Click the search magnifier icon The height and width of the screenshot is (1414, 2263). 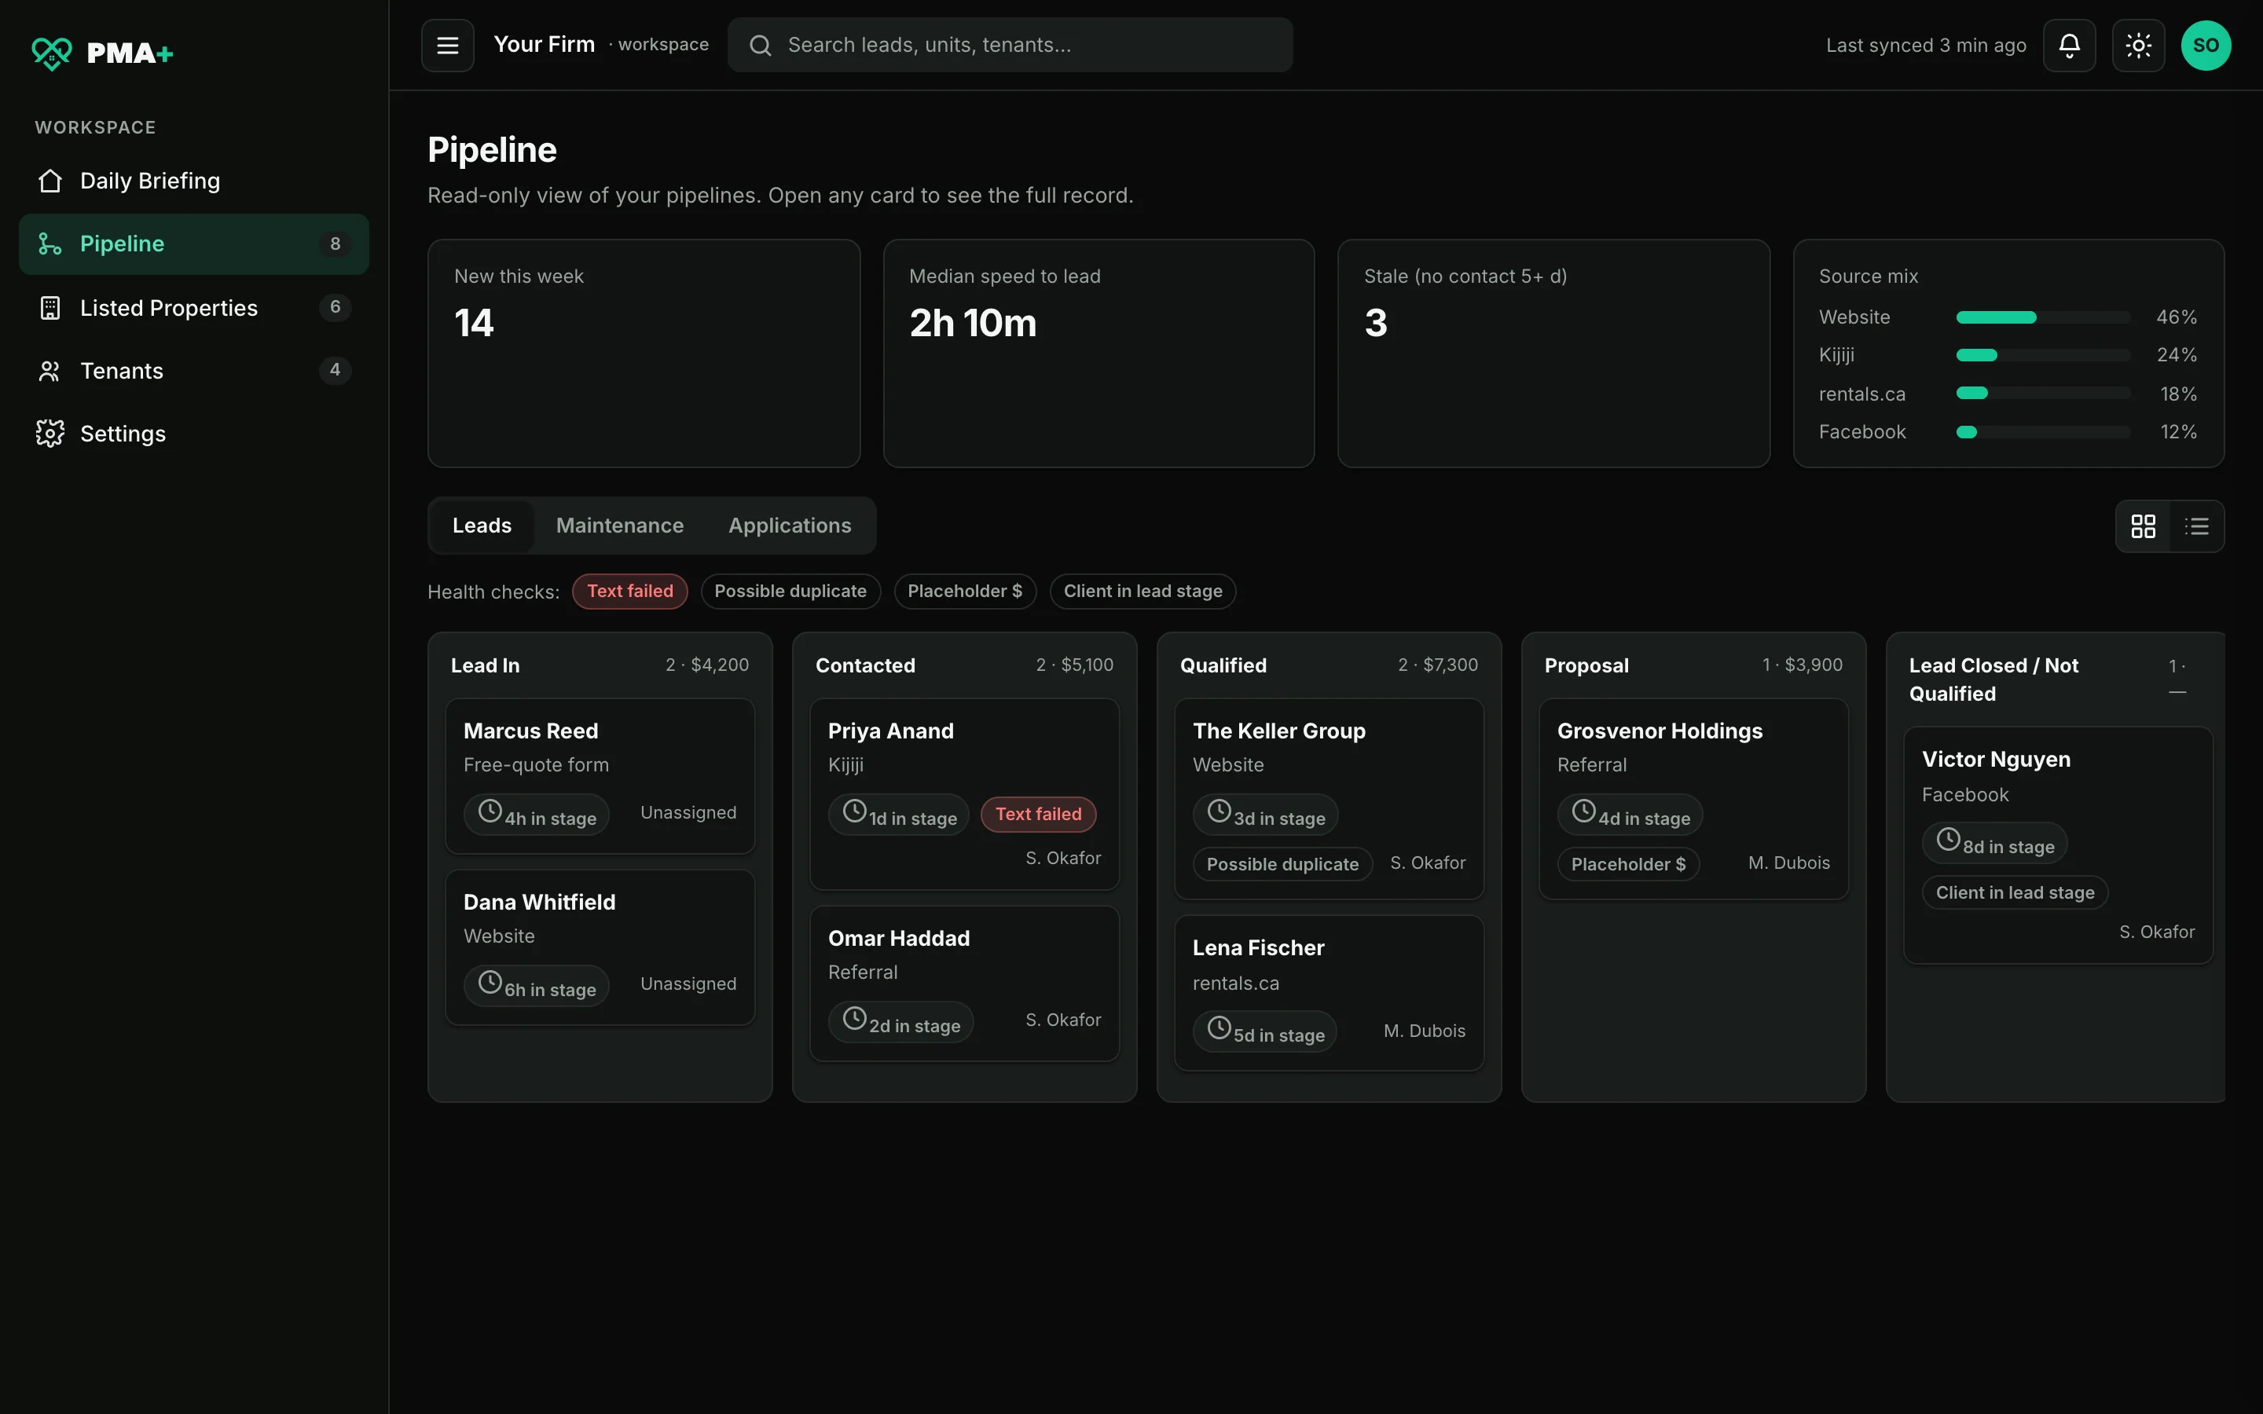(x=761, y=45)
